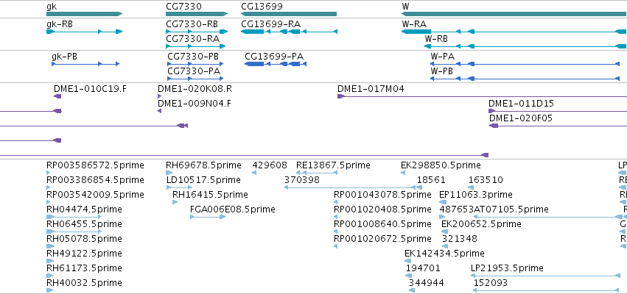627x294 pixels.
Task: Select the CG13699 gene bar
Action: [289, 14]
